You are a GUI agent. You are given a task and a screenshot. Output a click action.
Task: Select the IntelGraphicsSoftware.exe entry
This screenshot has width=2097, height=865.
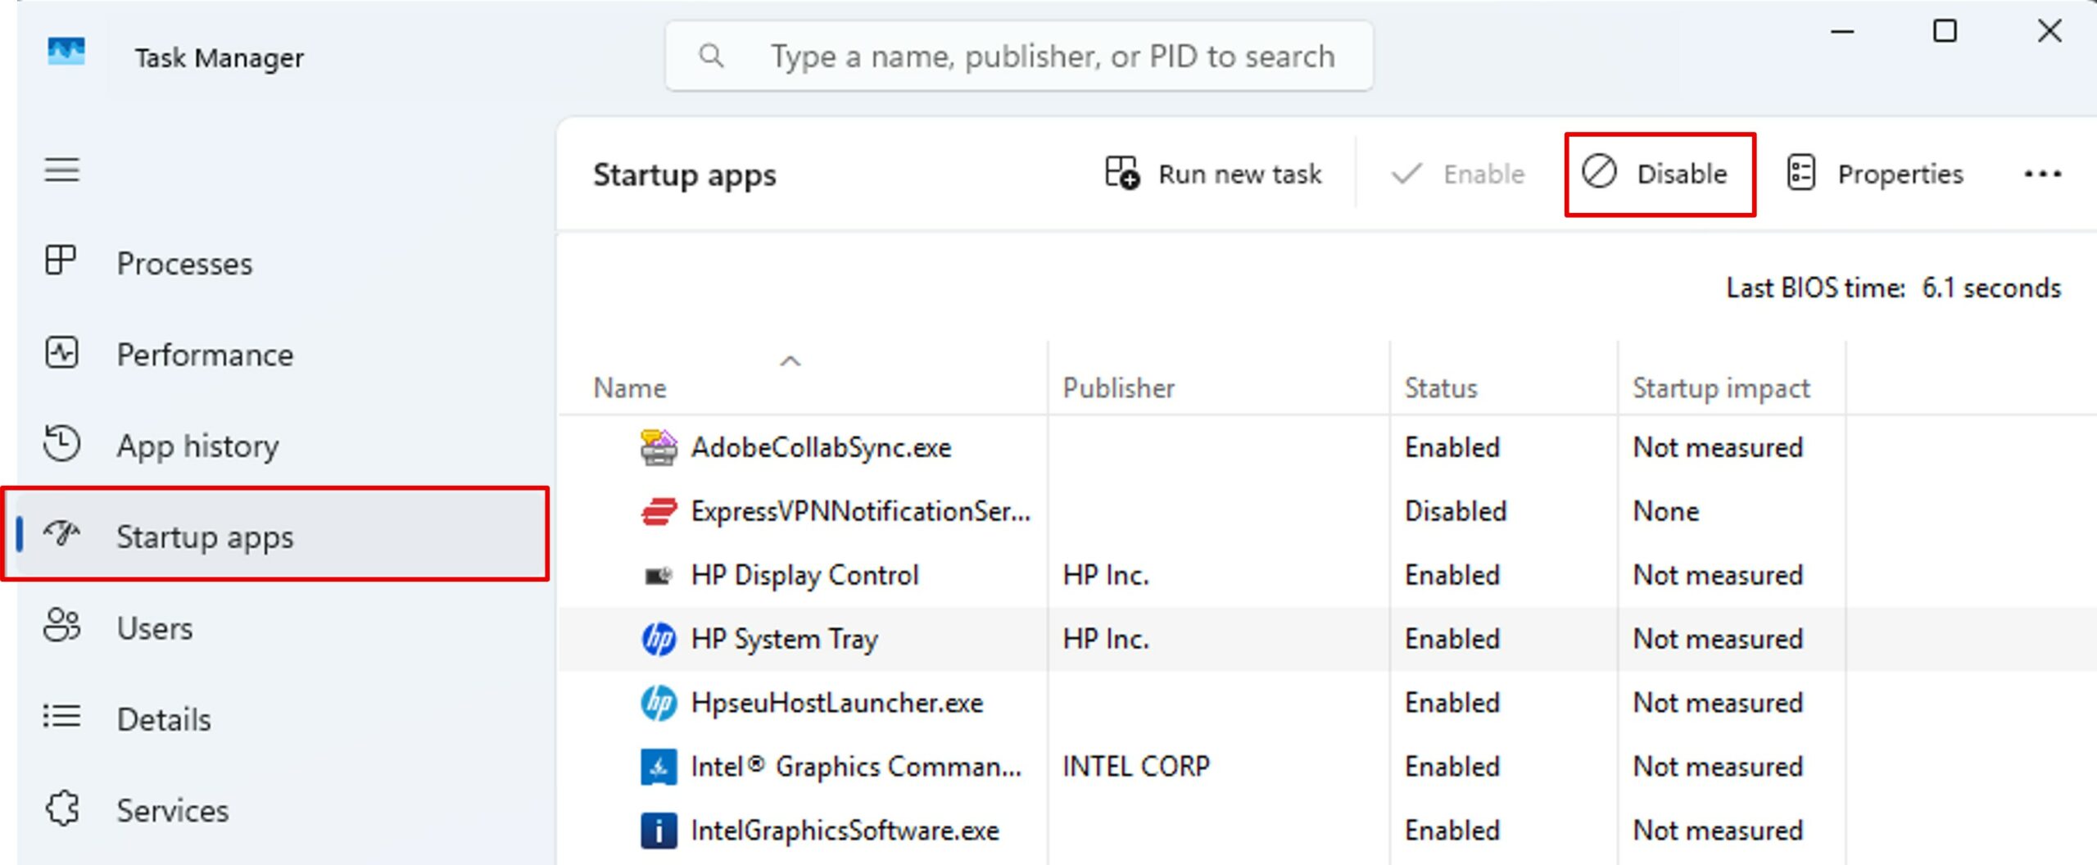pyautogui.click(x=1327, y=831)
